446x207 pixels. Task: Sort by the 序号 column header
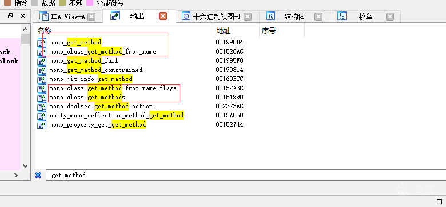pyautogui.click(x=282, y=31)
